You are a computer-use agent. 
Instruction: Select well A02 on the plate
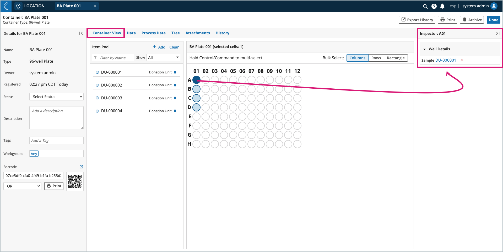tap(205, 80)
